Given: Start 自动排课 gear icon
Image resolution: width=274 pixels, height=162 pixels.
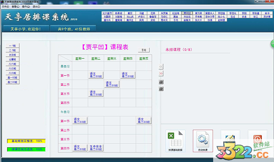Looking at the screenshot, I should pos(203,141).
